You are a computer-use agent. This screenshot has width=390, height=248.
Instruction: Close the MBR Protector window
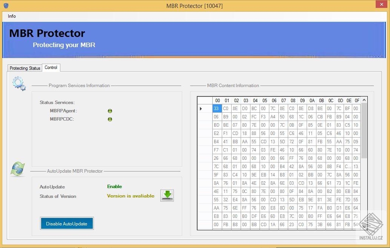382,4
